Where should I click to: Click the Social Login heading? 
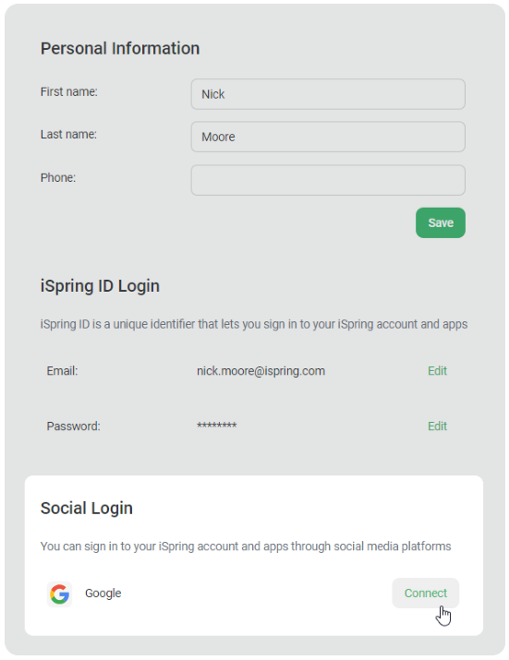pyautogui.click(x=87, y=508)
